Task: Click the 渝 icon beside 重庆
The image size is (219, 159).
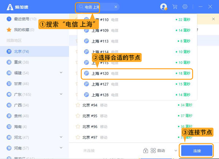Action: pos(9,62)
